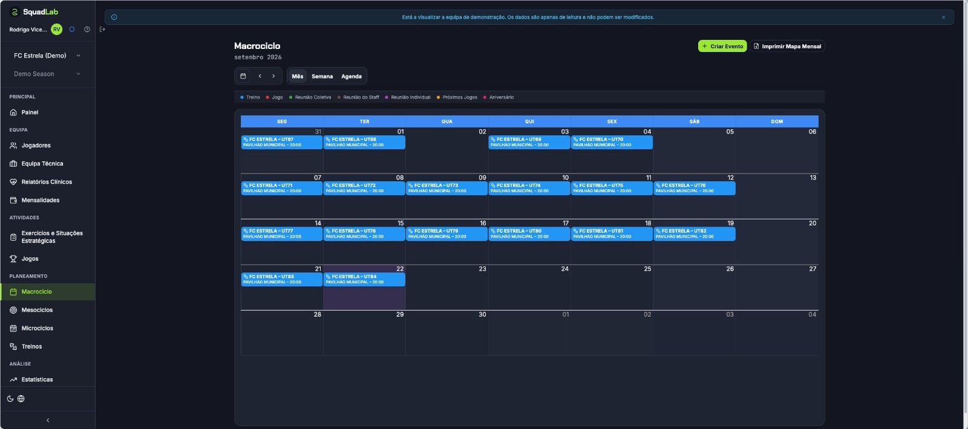The width and height of the screenshot is (968, 429).
Task: Click the Microciclos calendar grid icon
Action: click(13, 328)
